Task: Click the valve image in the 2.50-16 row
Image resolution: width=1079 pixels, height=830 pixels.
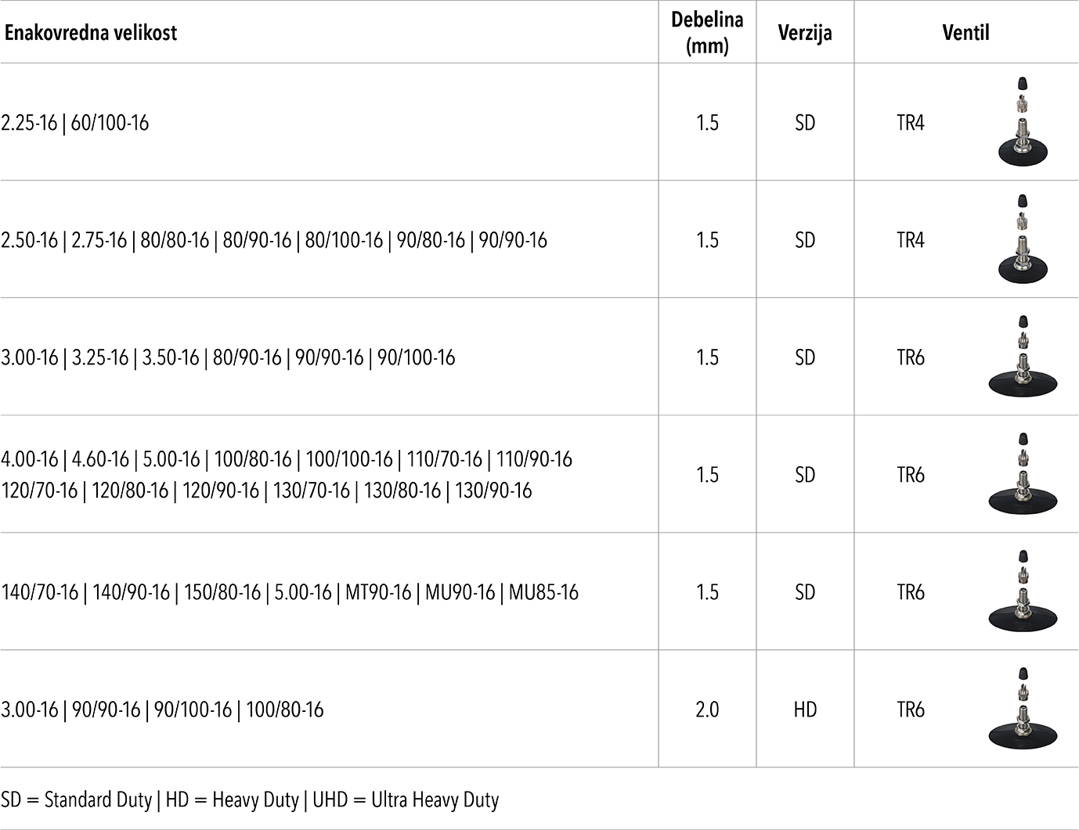Action: [1023, 239]
